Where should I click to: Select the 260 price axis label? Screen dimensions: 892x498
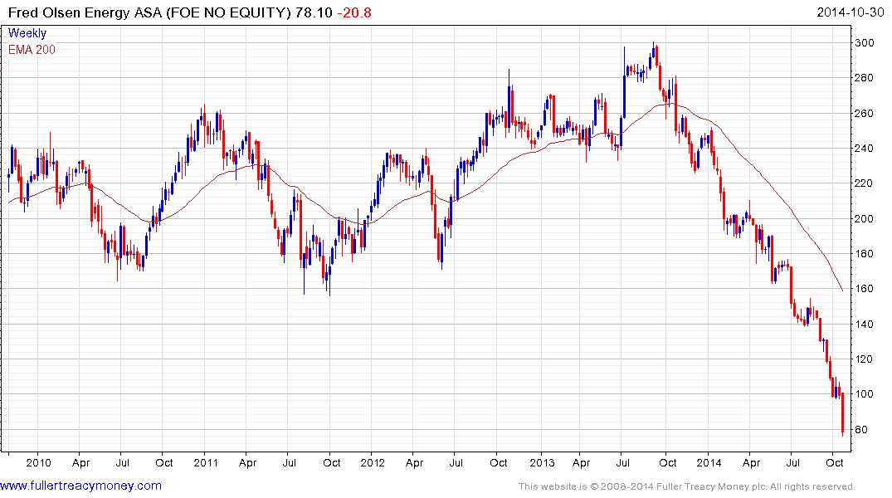[x=864, y=113]
